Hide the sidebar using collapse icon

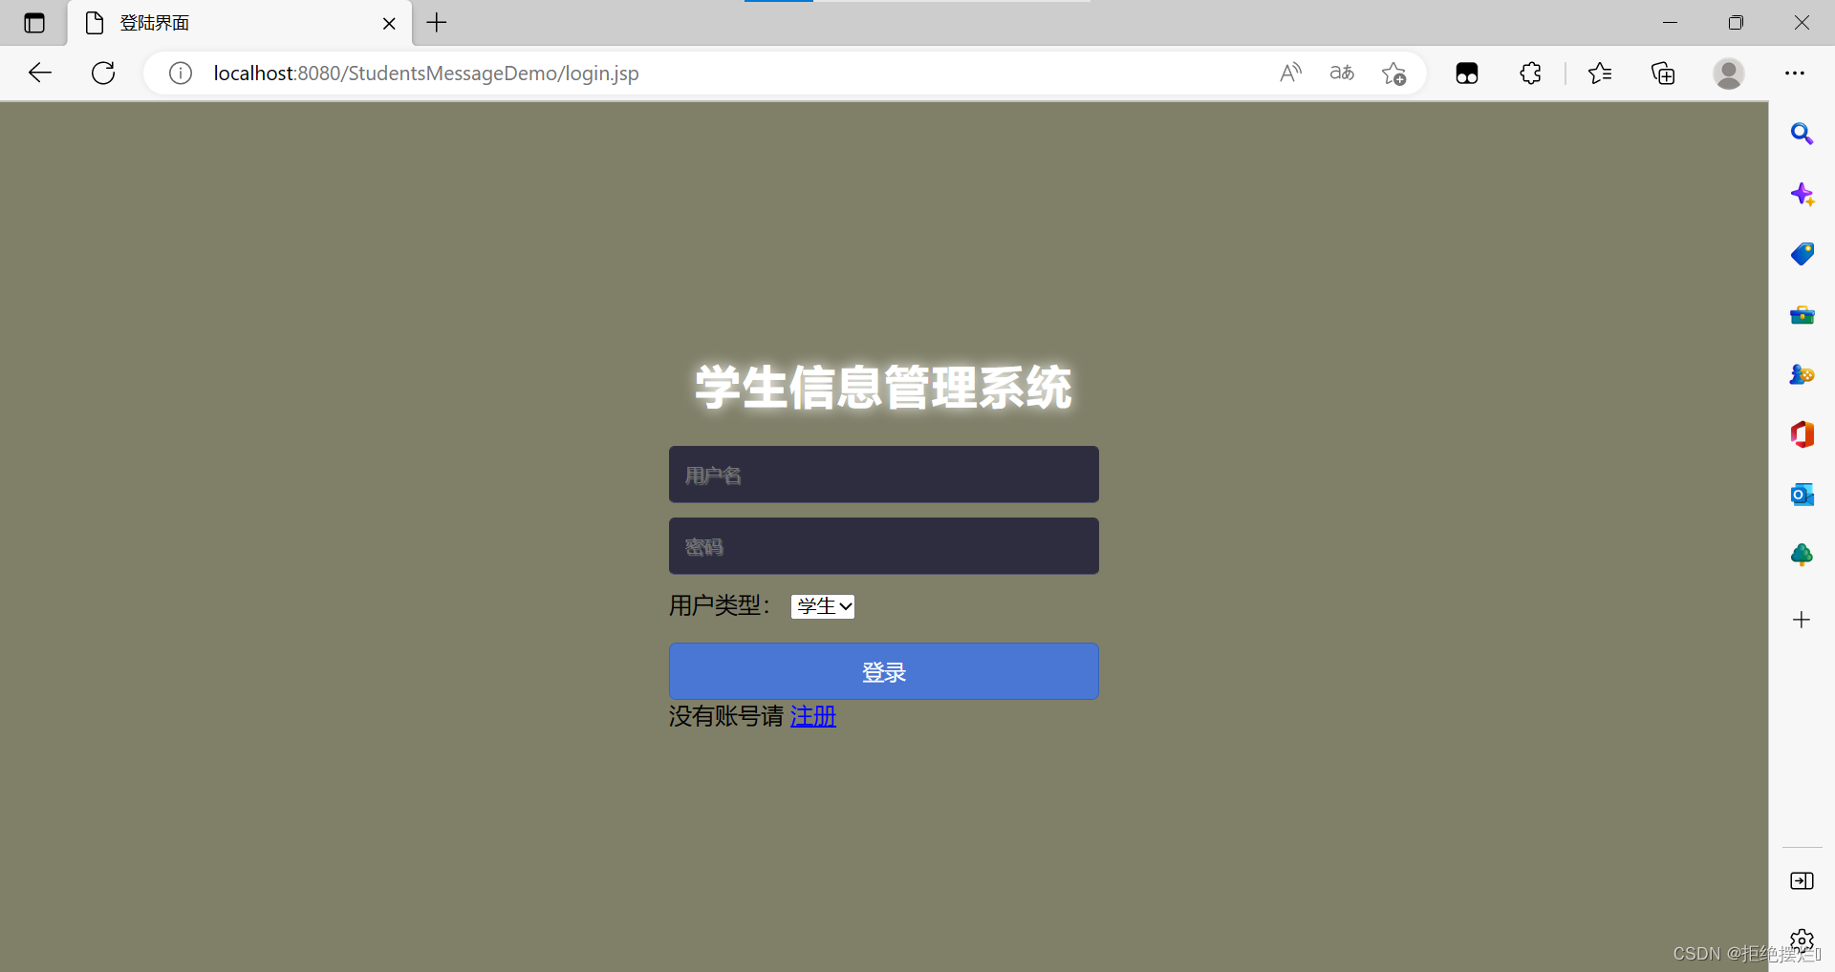(1802, 880)
